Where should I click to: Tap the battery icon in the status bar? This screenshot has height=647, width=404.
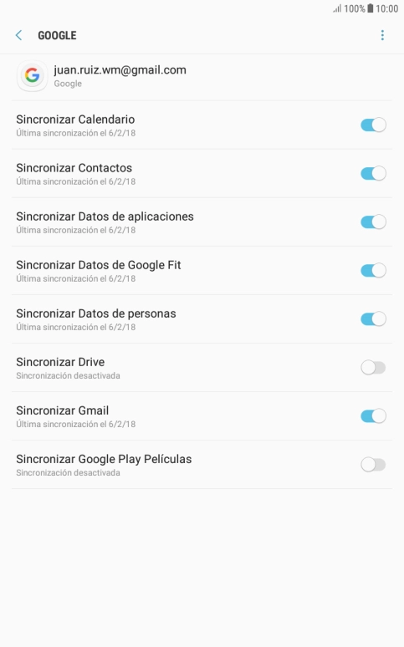pos(371,8)
